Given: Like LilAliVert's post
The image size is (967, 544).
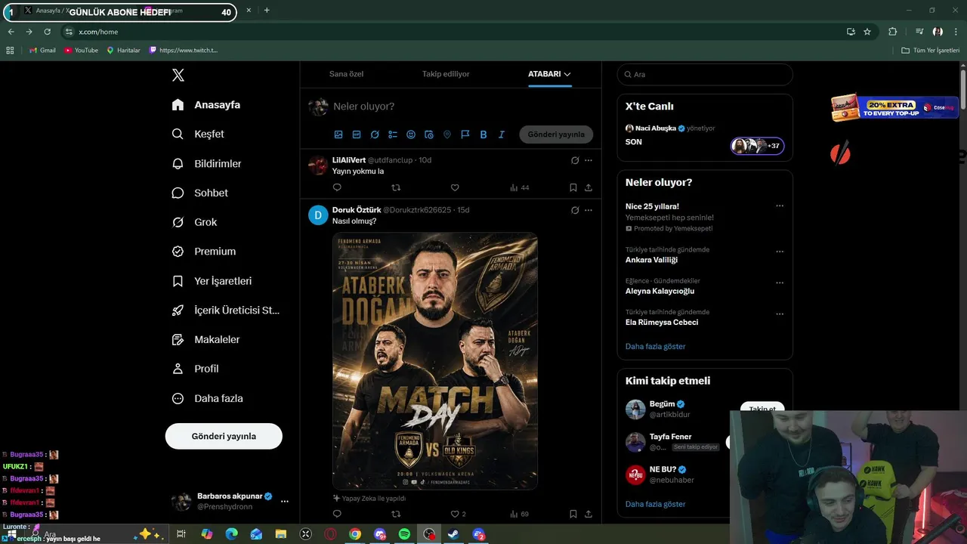Looking at the screenshot, I should coord(455,187).
